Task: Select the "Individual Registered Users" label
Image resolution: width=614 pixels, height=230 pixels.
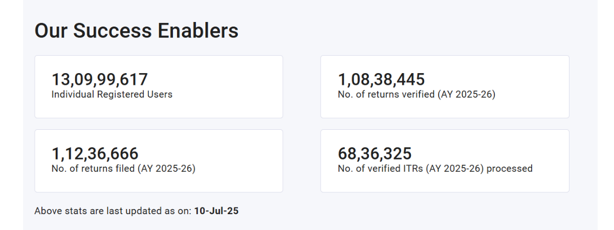Action: coord(112,95)
